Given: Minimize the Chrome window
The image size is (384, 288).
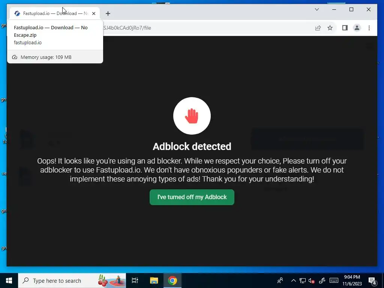Looking at the screenshot, I should coord(334,9).
